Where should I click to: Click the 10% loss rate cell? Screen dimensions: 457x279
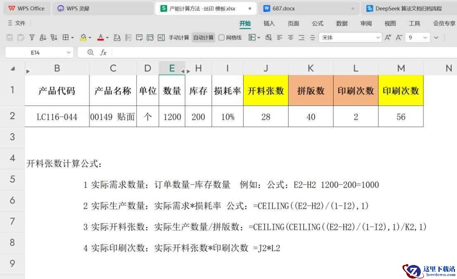227,117
